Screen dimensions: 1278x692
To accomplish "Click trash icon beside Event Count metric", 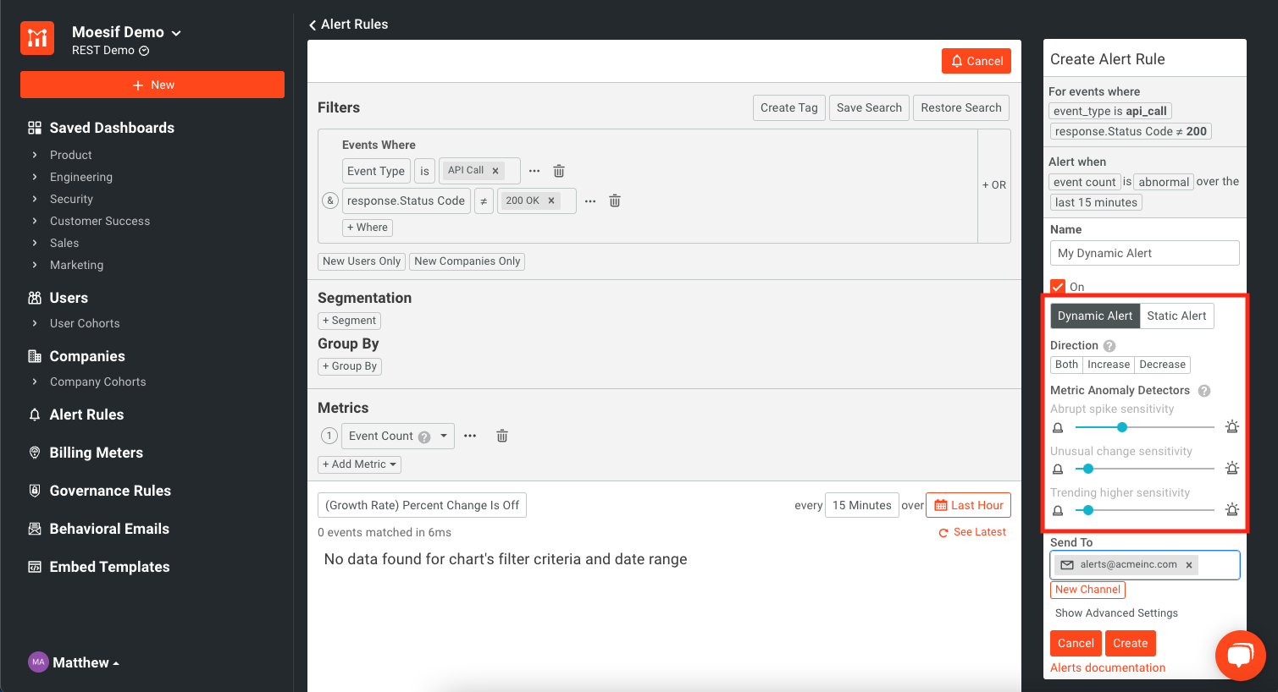I will (502, 436).
